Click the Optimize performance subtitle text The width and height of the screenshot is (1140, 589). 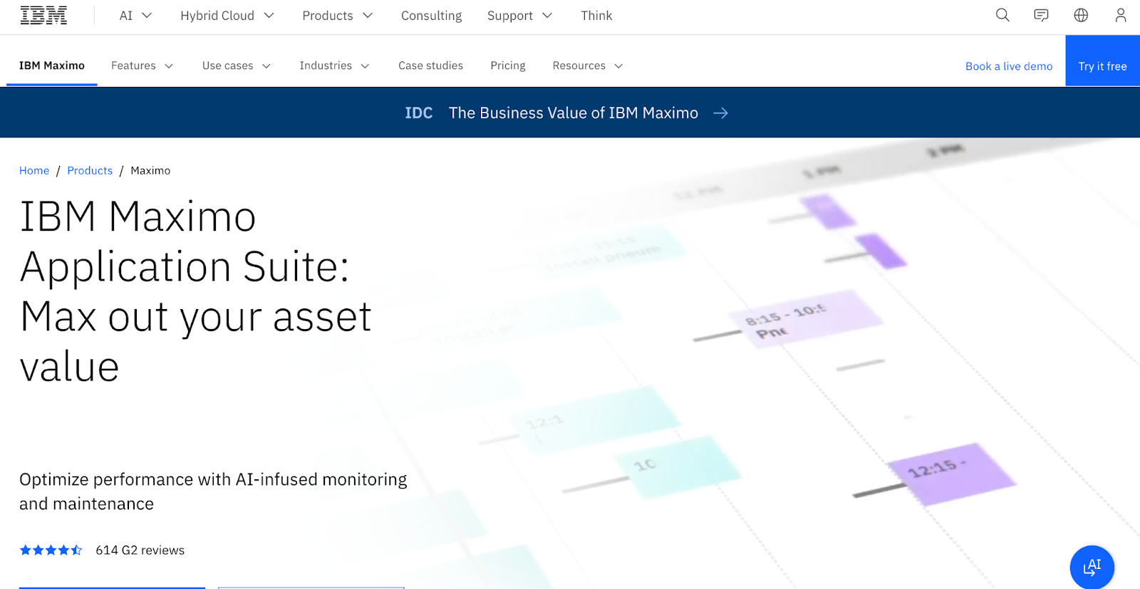(213, 491)
